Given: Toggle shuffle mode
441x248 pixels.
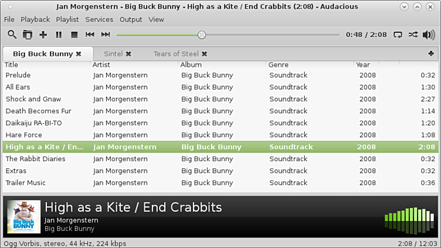Looking at the screenshot, I should coord(413,35).
